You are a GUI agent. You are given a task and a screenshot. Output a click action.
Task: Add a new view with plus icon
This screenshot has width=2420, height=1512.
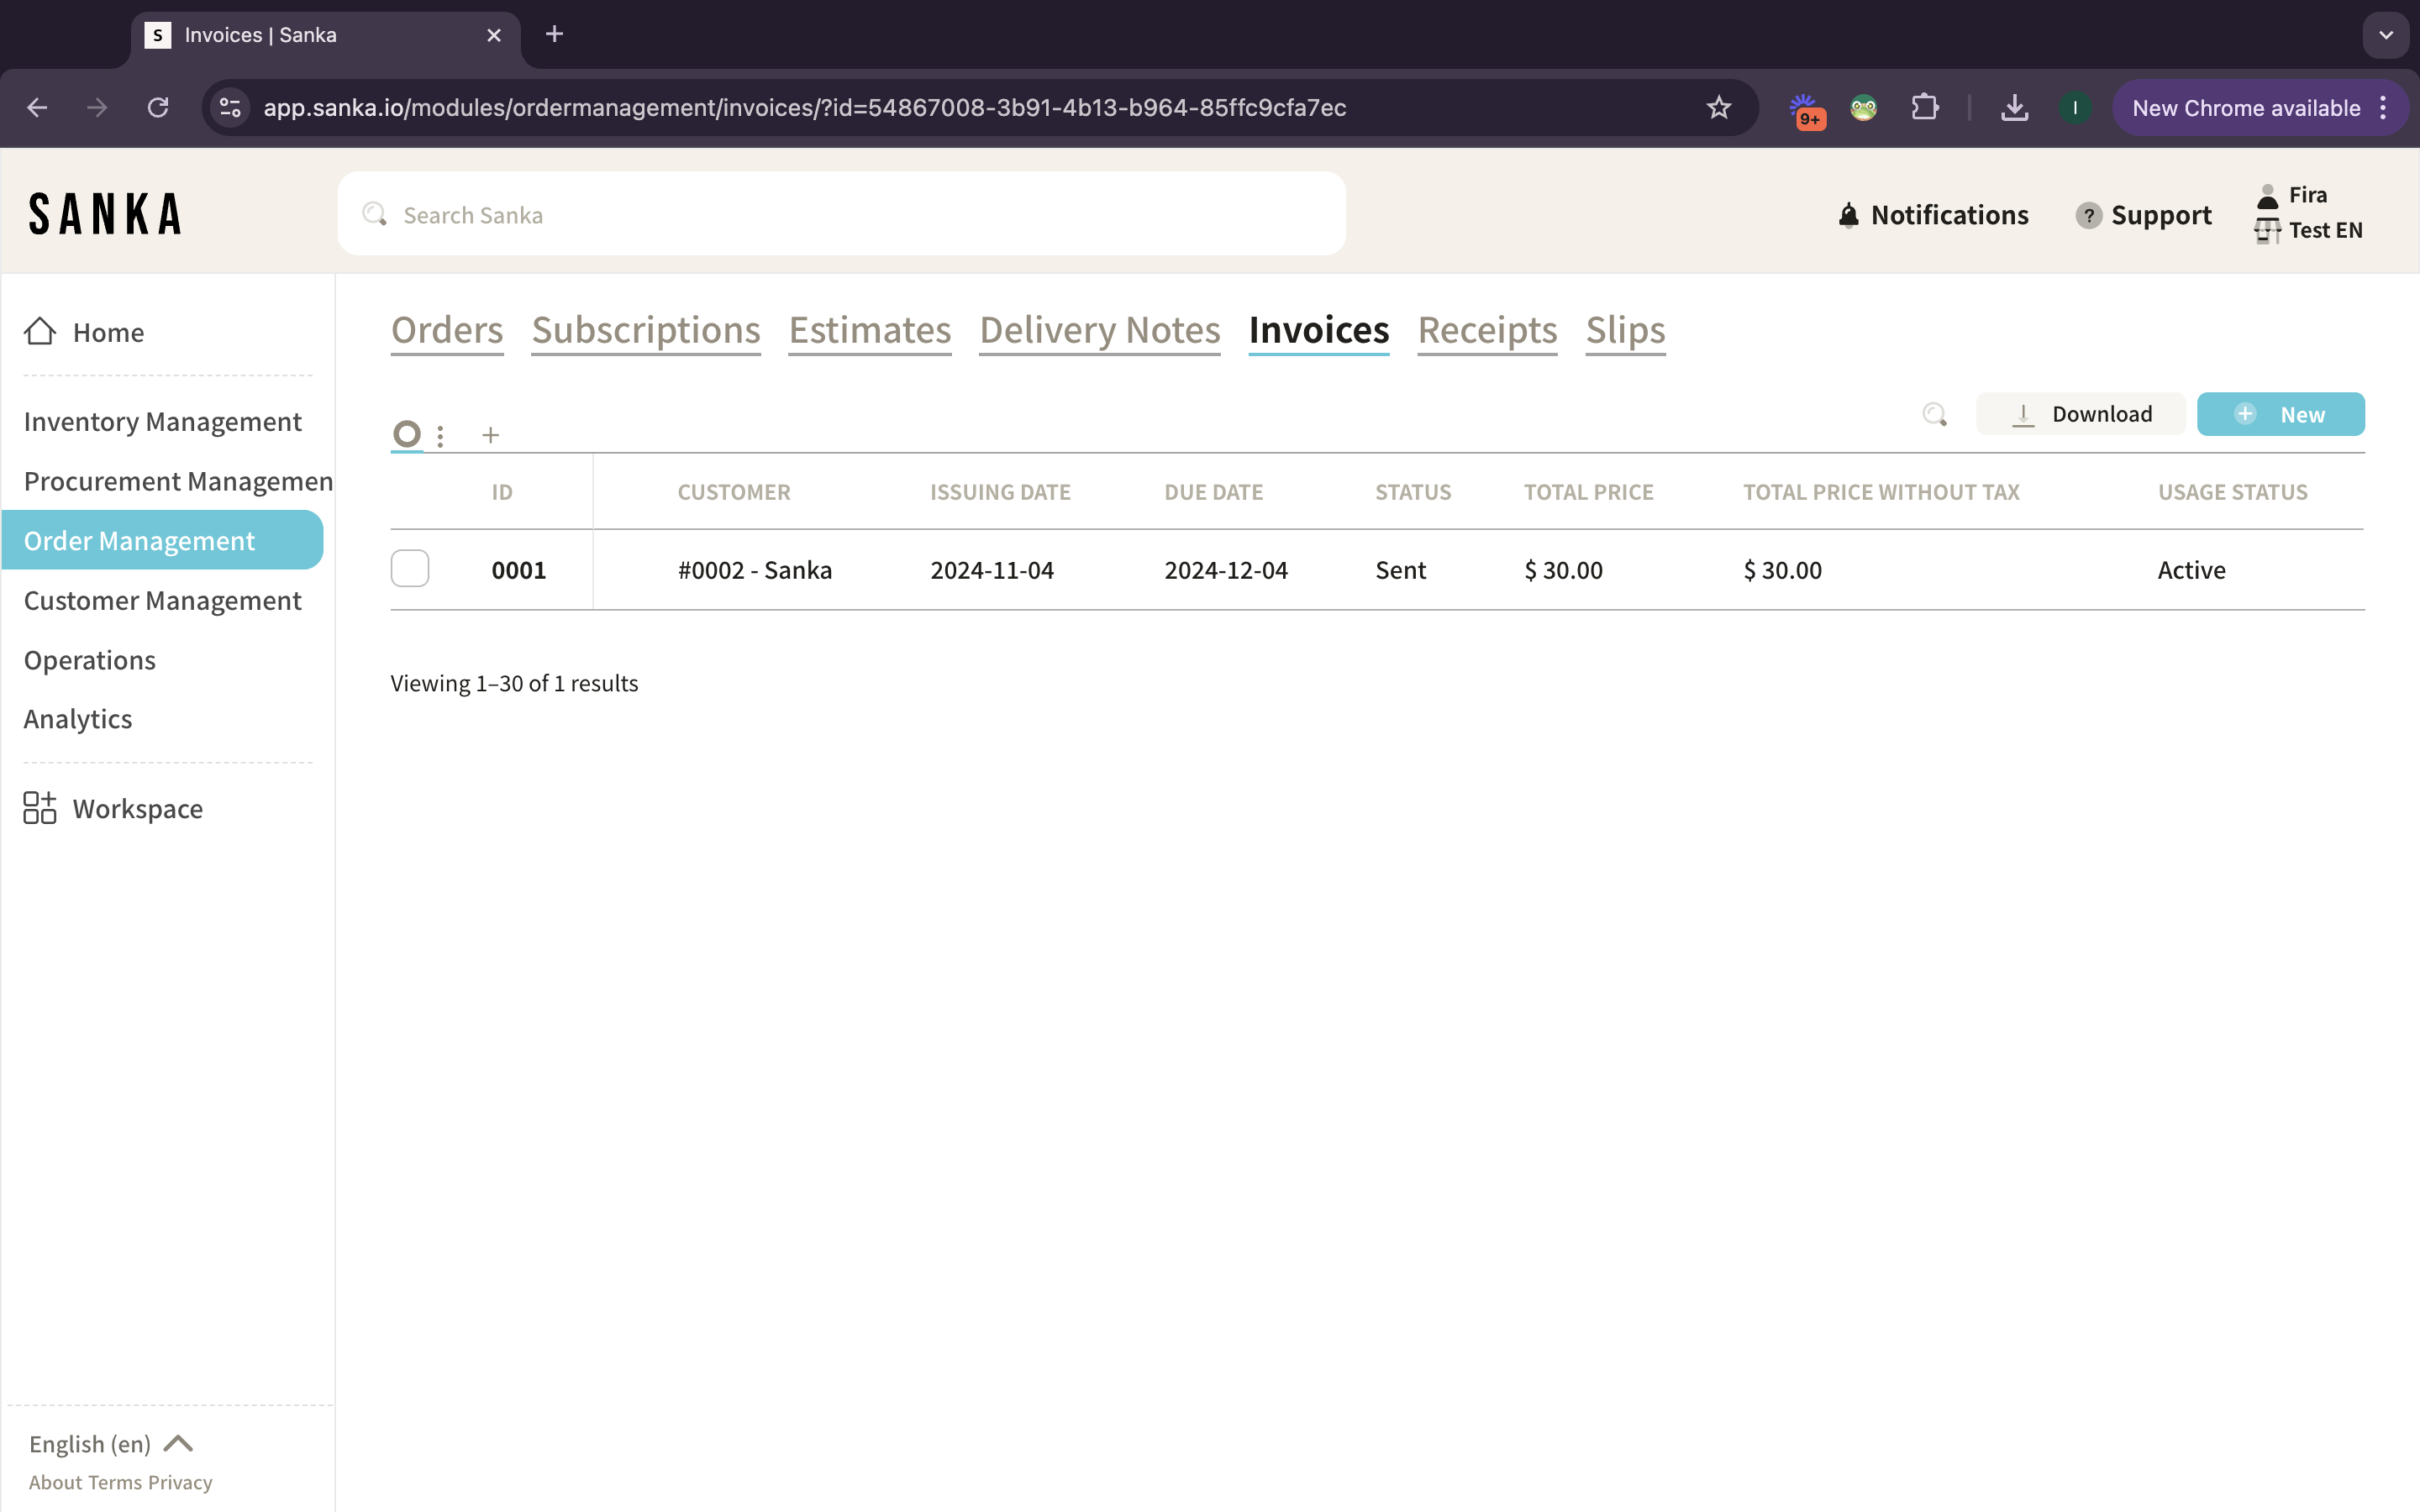(x=490, y=435)
